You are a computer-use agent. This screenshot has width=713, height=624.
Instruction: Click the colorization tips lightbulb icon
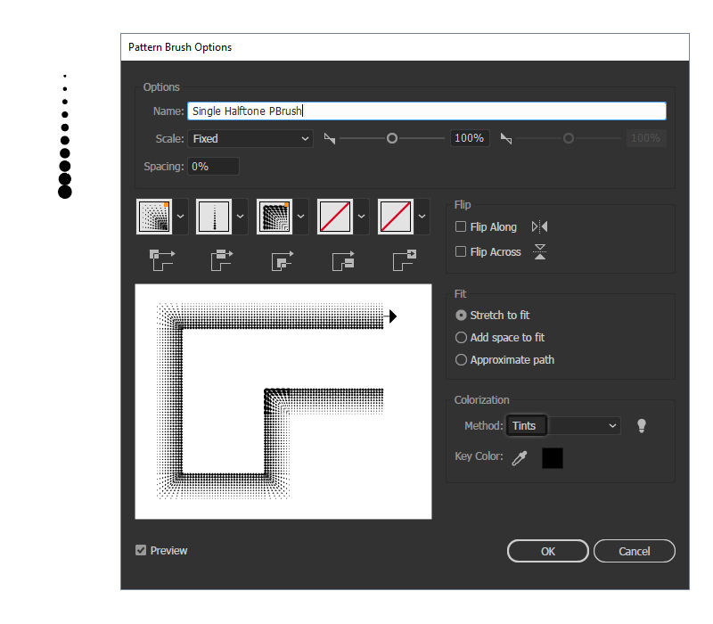(x=641, y=426)
